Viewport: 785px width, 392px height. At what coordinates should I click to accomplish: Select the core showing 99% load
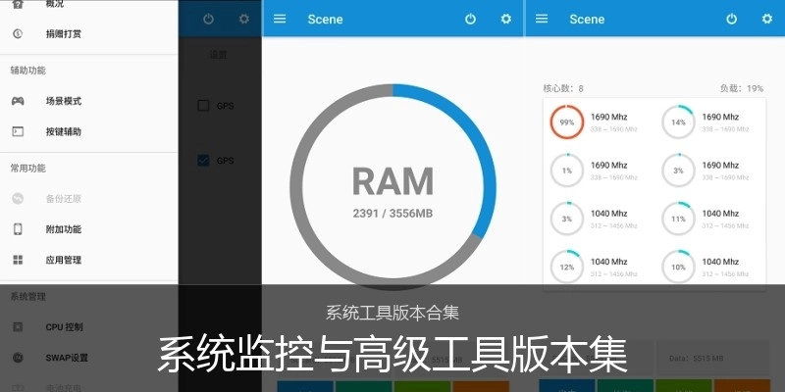566,122
